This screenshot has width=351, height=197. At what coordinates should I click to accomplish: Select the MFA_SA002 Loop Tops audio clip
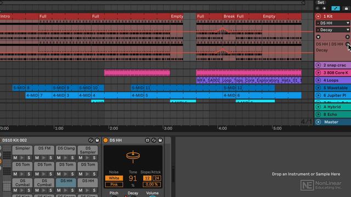249,80
